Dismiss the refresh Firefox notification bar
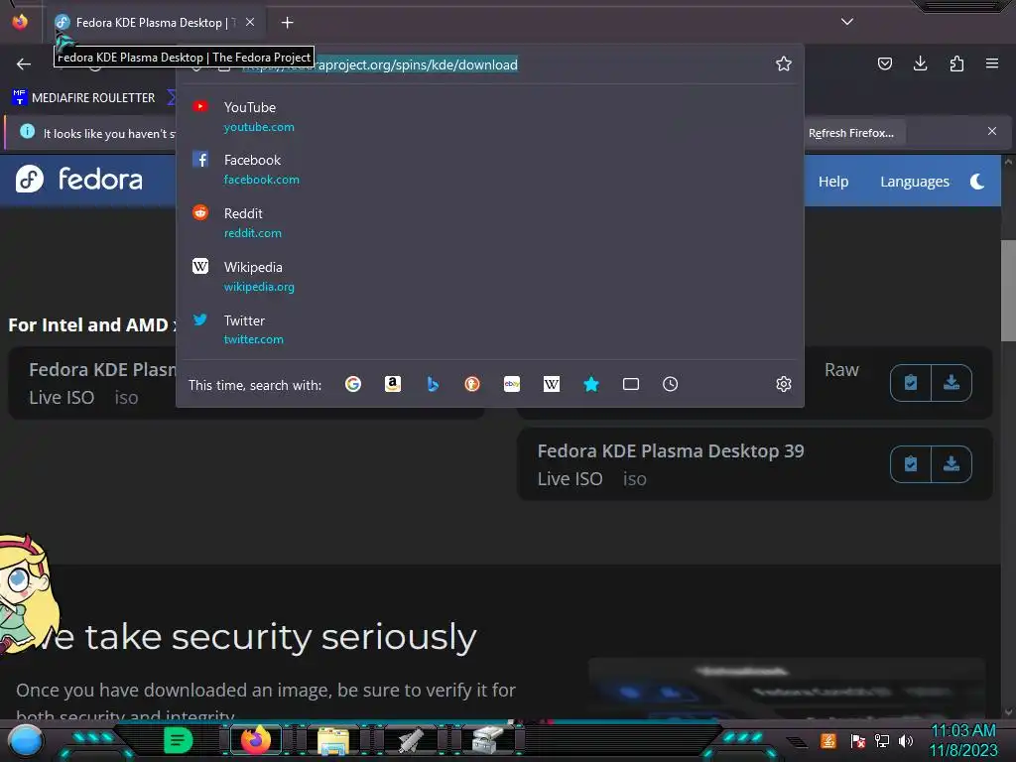 [992, 132]
